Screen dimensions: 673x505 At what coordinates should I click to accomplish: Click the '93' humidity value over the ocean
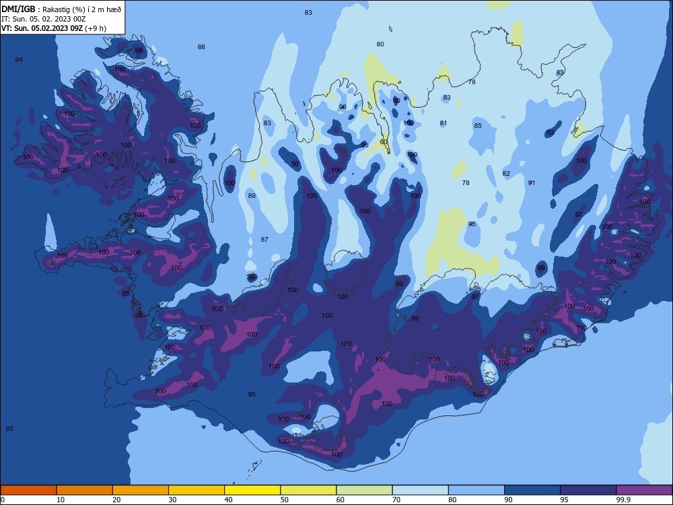9,428
